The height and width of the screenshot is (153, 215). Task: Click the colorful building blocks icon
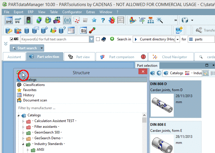click(x=133, y=20)
